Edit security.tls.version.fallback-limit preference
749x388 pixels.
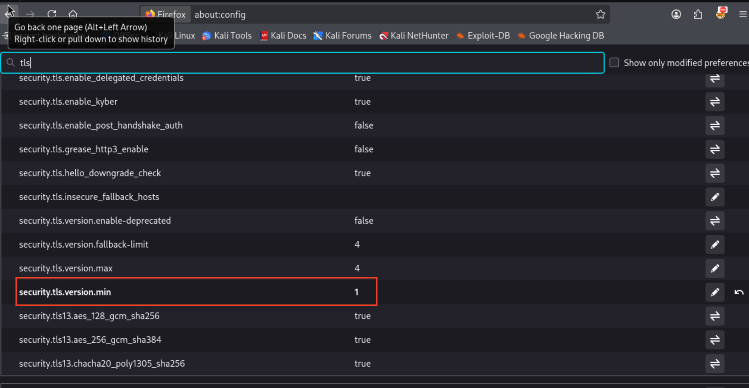point(715,245)
